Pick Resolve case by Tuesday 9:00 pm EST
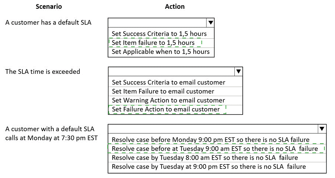Screen dimensions: 335x178 209,167
